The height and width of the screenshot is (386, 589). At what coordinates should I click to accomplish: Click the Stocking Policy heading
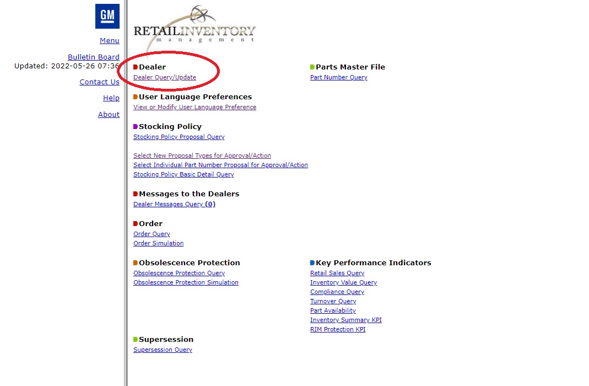coord(170,126)
